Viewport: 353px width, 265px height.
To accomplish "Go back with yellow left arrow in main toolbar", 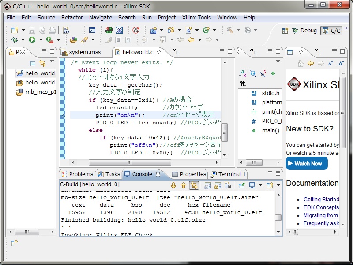I will point(191,40).
